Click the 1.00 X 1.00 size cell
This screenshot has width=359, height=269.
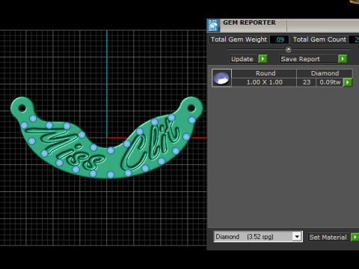coord(264,82)
